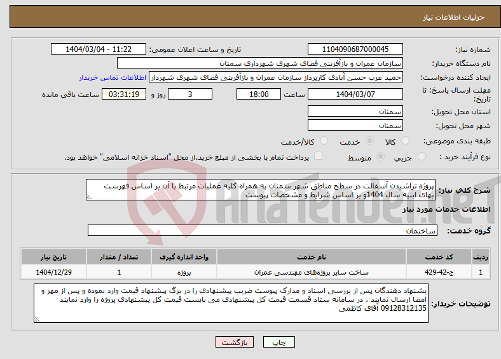
Task: Click the buyer notes box resize handle
Action: [37, 320]
